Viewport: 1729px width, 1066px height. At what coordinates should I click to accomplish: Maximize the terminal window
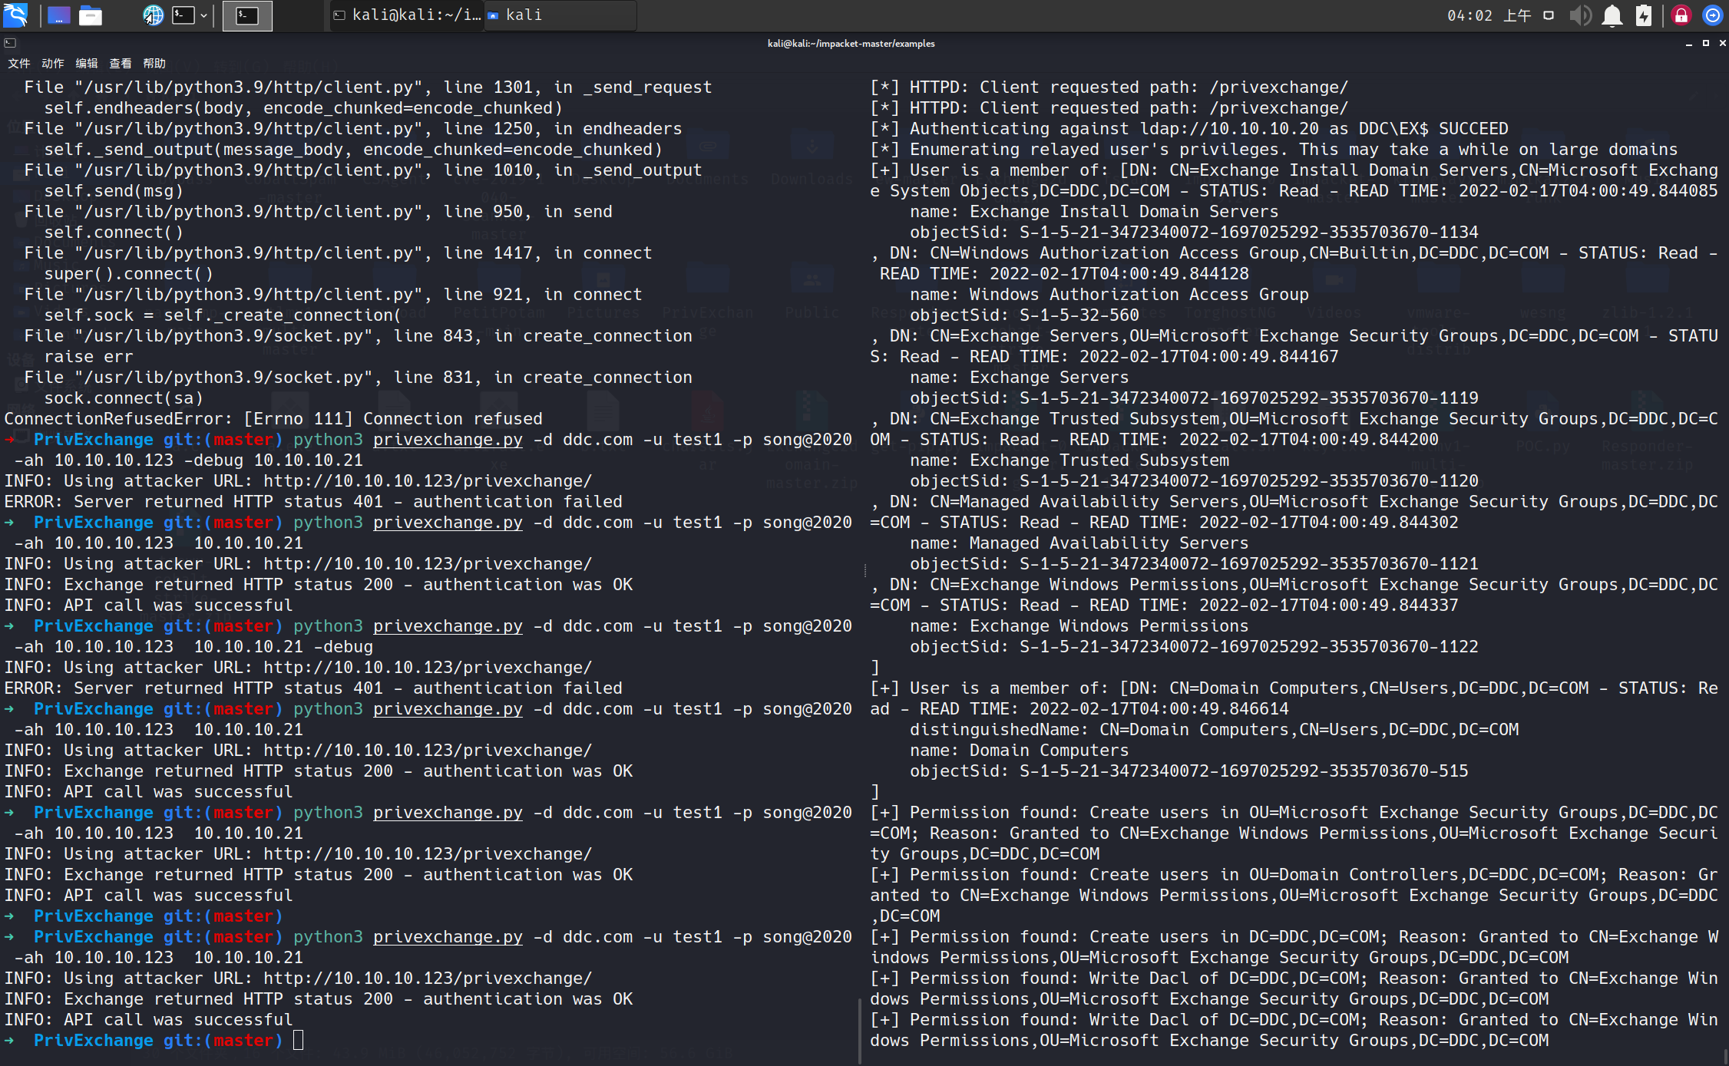click(x=1706, y=43)
